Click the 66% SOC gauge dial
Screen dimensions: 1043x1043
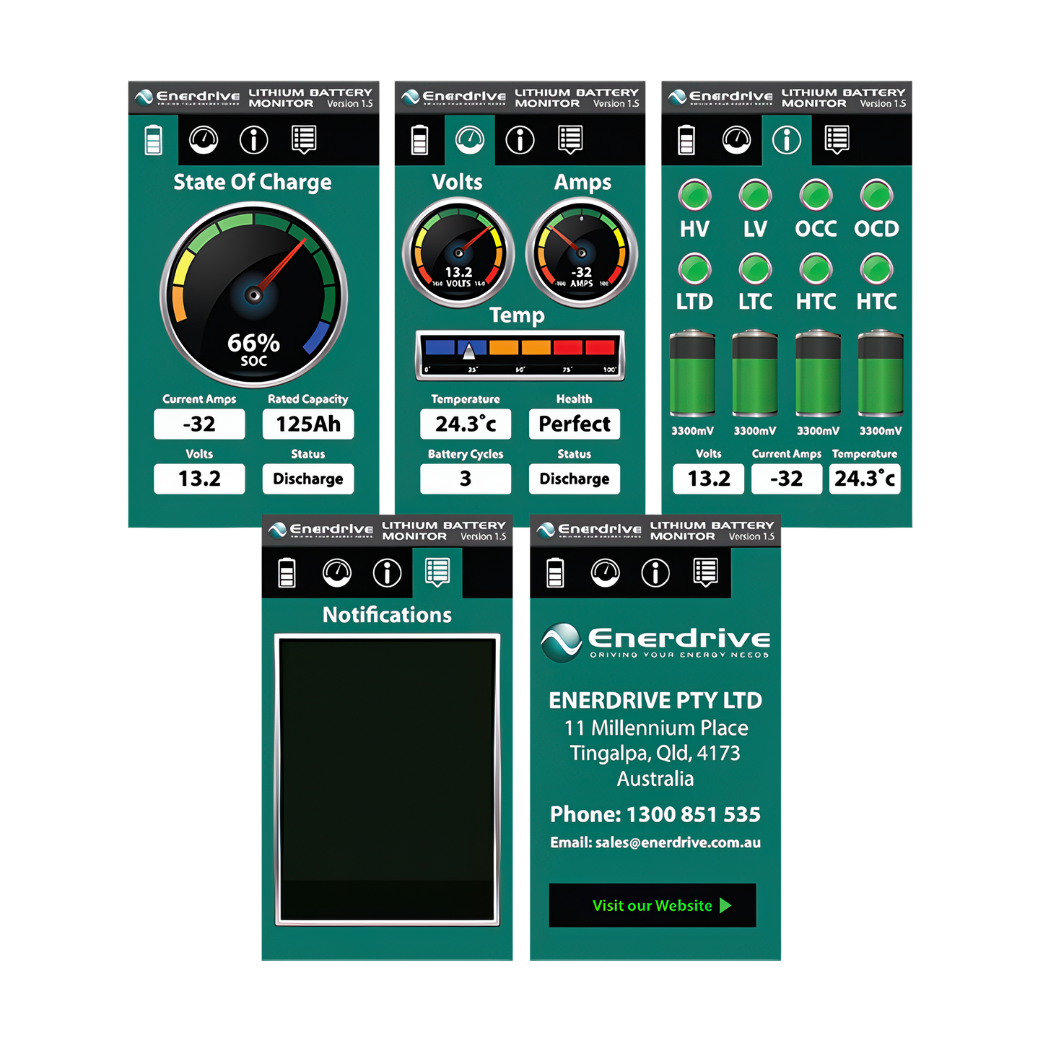pos(253,294)
